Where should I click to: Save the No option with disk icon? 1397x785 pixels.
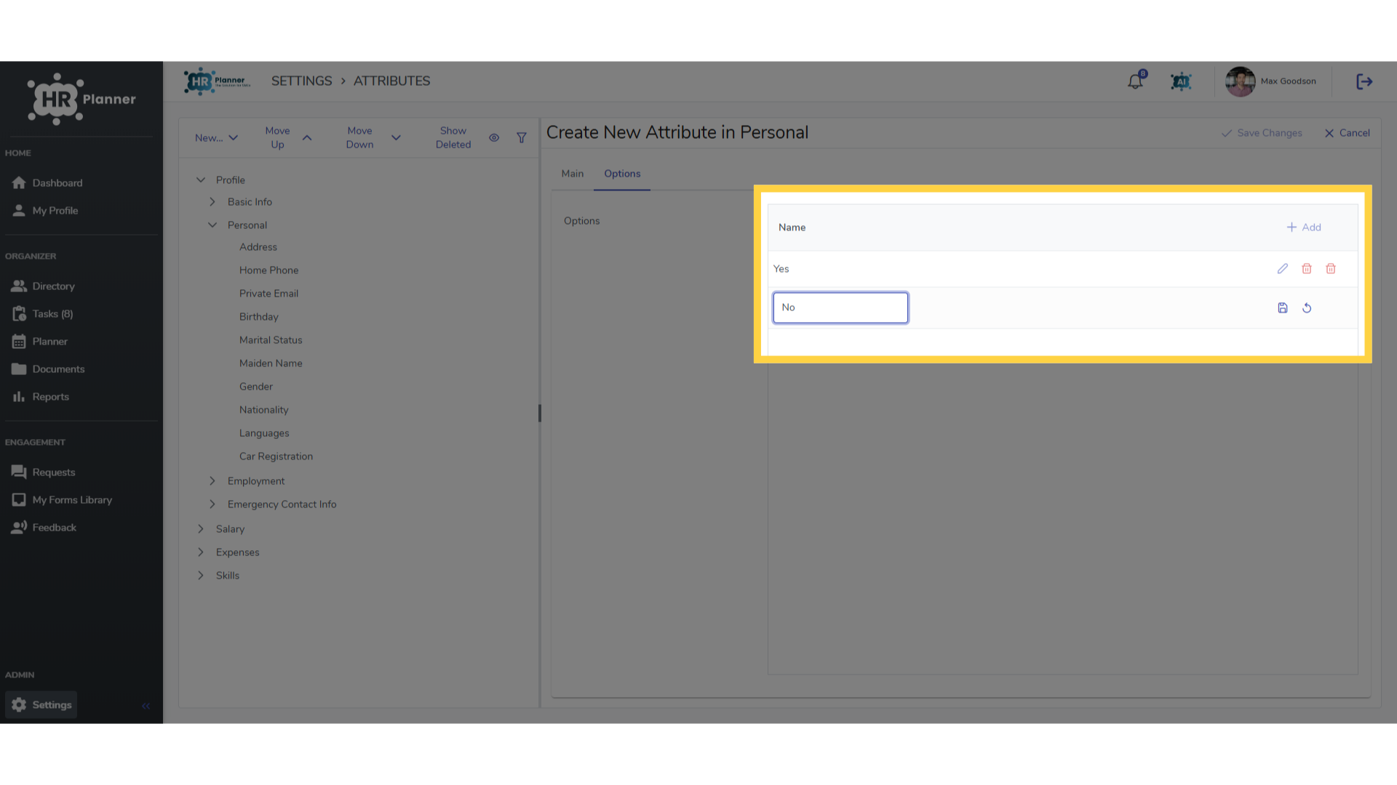[1283, 308]
